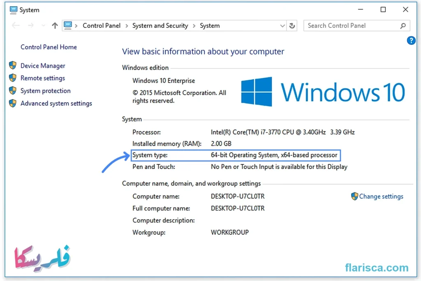
Task: Click the shield icon beside Change settings
Action: click(x=354, y=196)
